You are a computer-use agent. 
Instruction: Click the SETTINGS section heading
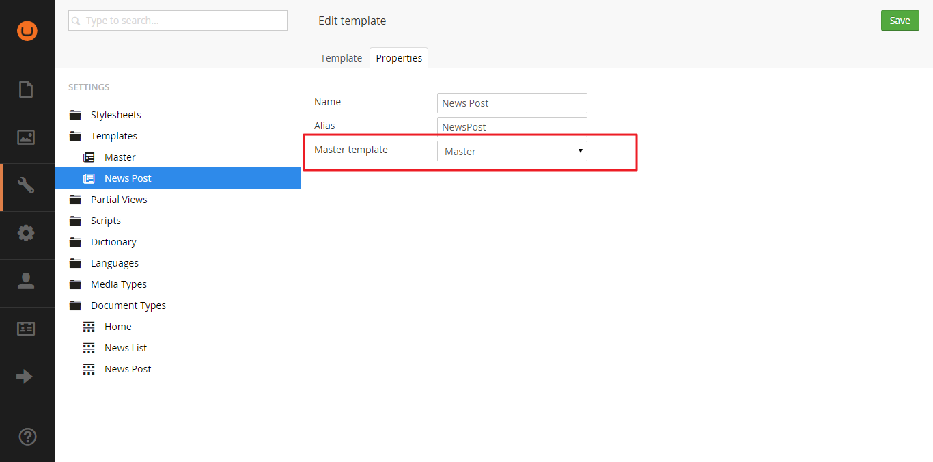[89, 87]
